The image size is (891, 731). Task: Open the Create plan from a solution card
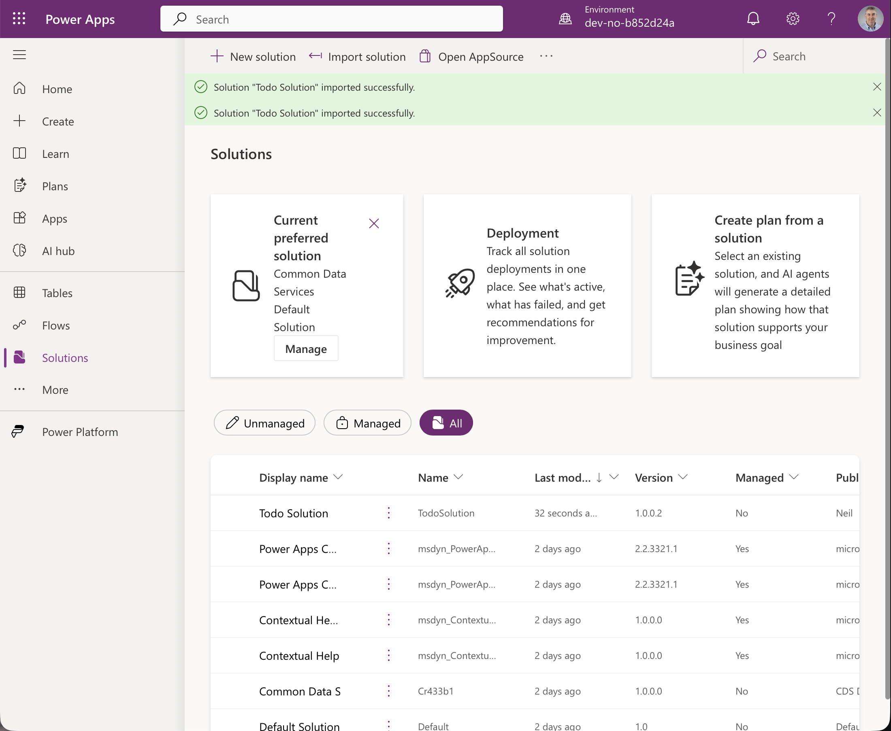click(x=755, y=285)
